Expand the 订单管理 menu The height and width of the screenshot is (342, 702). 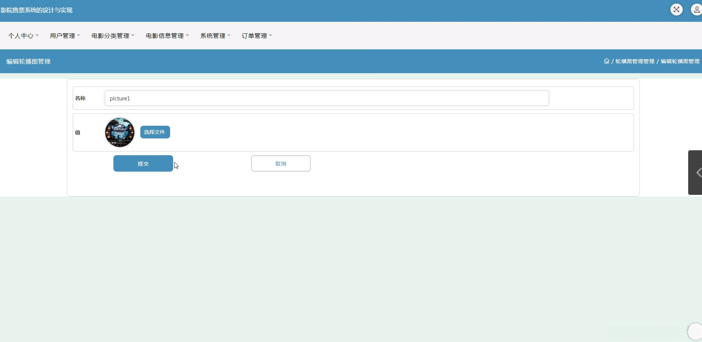coord(257,36)
